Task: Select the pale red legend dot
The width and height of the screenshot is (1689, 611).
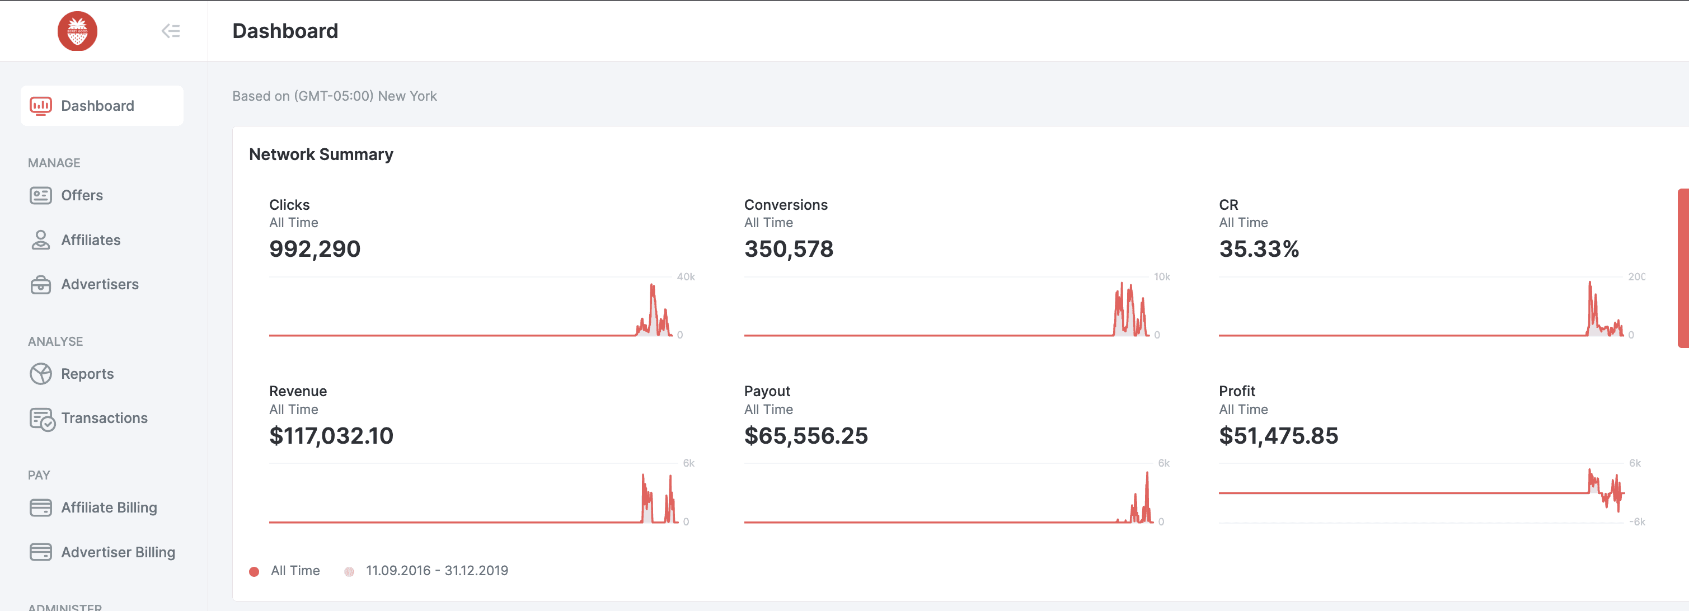Action: click(349, 572)
